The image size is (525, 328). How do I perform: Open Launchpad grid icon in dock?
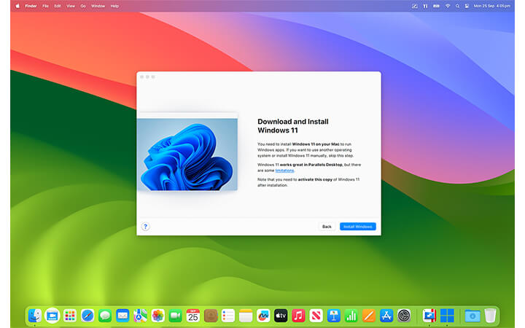(70, 316)
